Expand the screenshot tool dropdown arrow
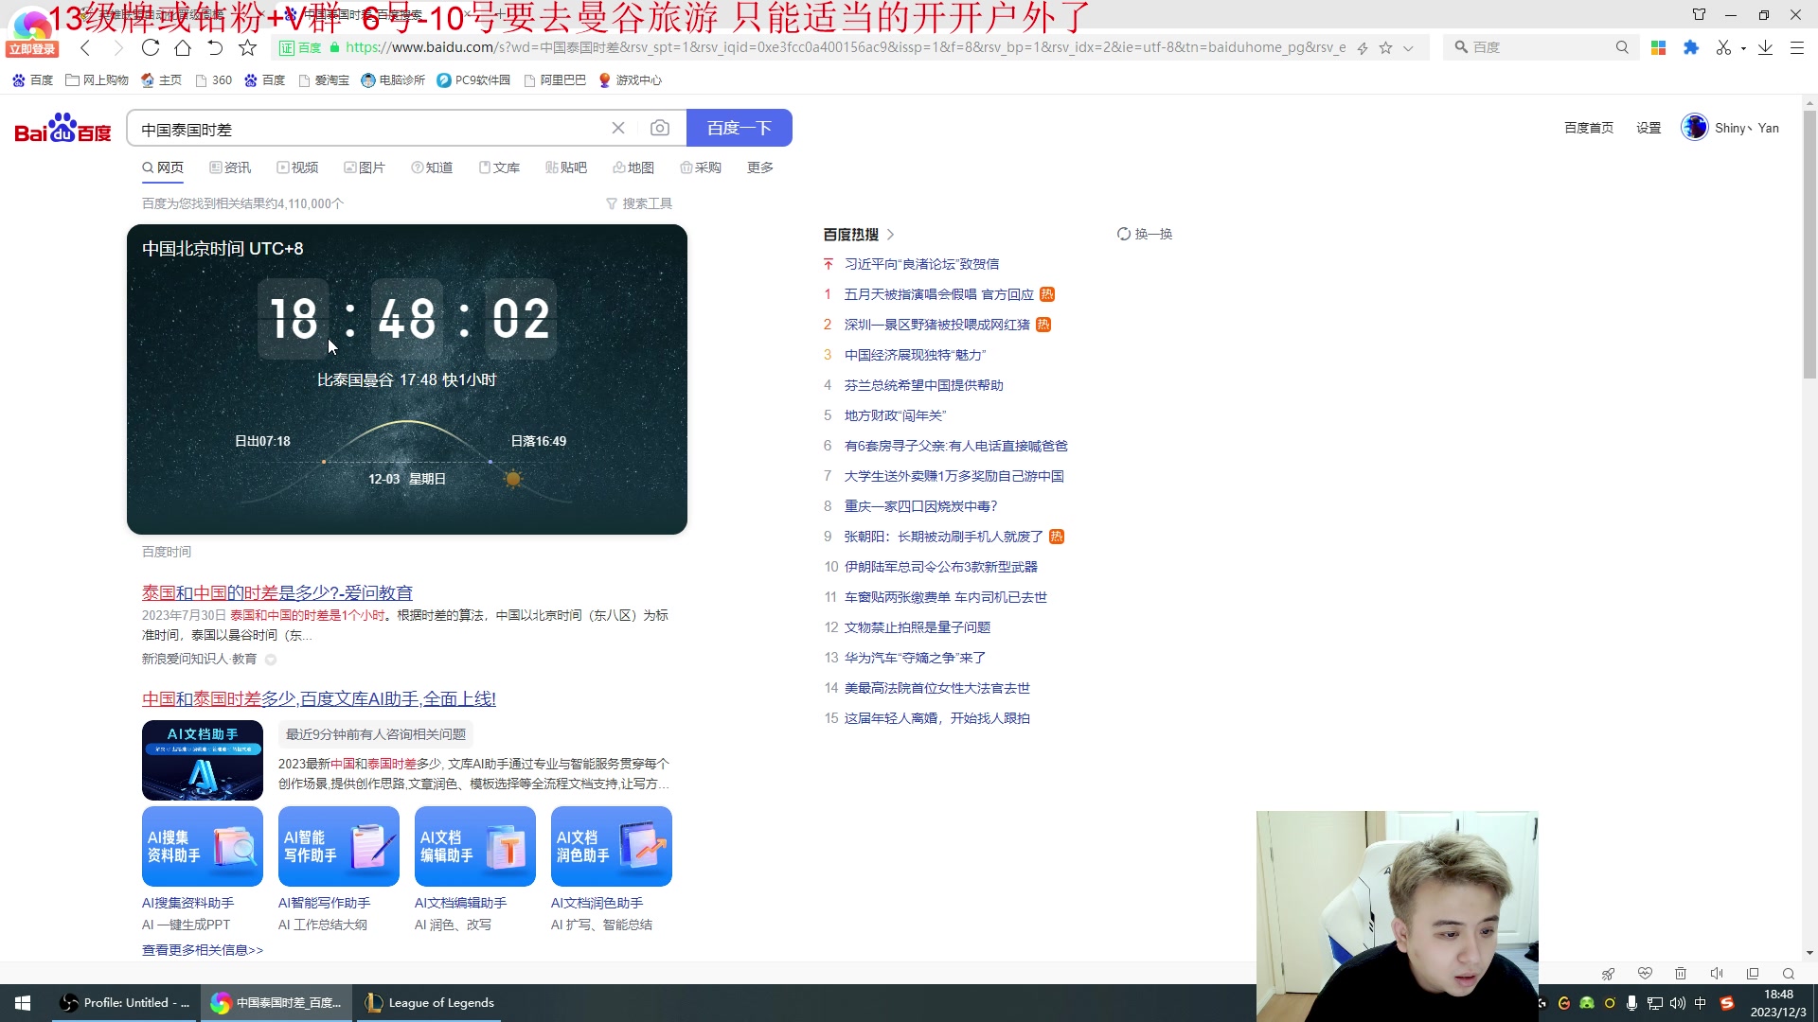 point(1743,48)
